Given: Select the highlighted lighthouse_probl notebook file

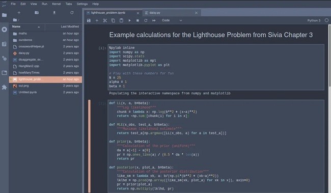Looking at the screenshot, I should tap(45, 79).
